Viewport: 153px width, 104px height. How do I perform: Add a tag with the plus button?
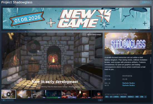(x=145, y=97)
